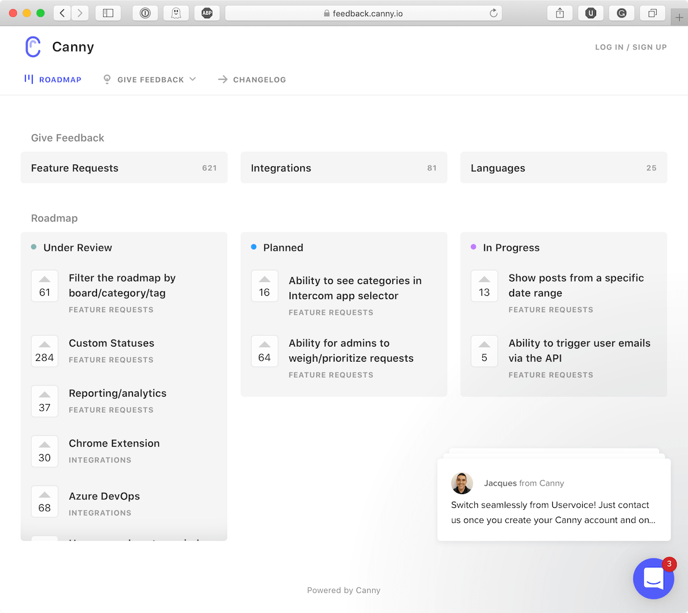This screenshot has width=688, height=613.
Task: Toggle the Safari sidebar button
Action: [x=108, y=13]
